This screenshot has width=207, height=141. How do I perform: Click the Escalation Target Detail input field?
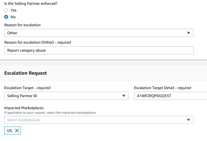[170, 96]
